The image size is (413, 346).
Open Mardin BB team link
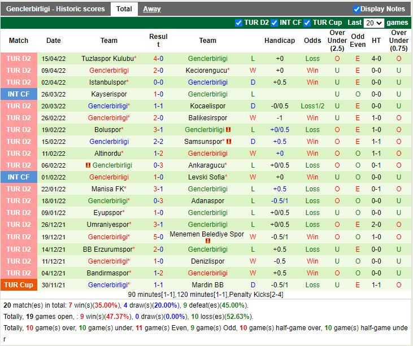208,284
